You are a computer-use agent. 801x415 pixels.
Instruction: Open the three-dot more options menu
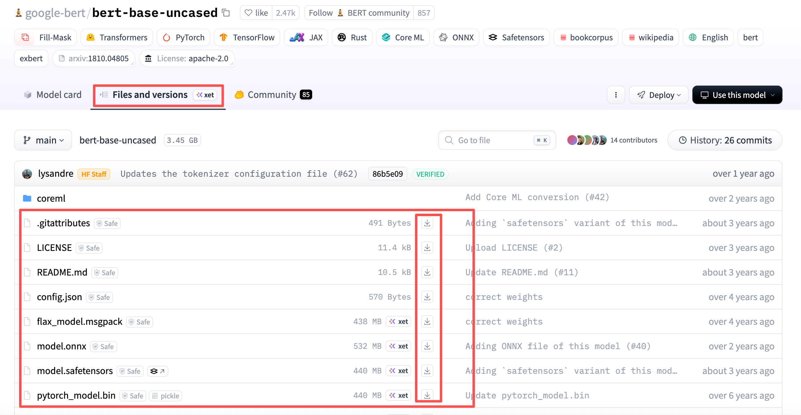pyautogui.click(x=616, y=95)
